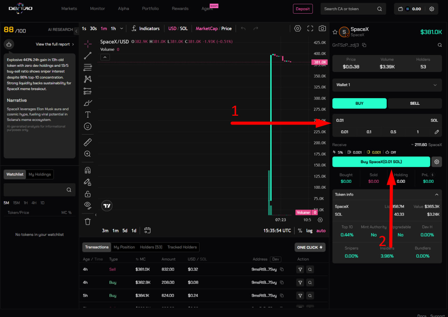Show the Holders (53) tab
448x317 pixels.
tap(151, 247)
